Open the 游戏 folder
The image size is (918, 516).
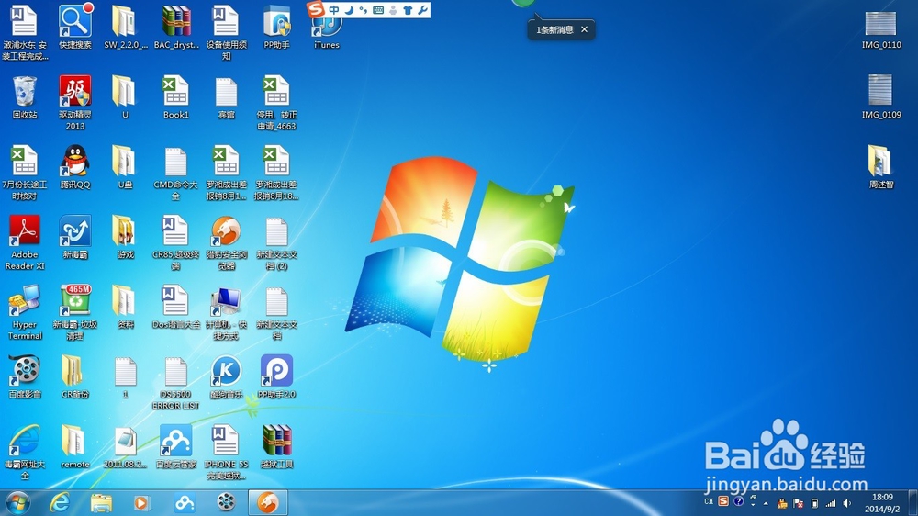[125, 237]
